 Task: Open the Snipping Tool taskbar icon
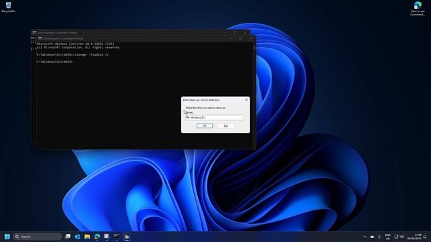click(106, 237)
